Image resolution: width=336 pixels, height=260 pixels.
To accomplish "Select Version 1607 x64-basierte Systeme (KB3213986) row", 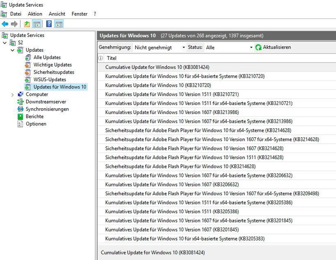I will [216, 121].
